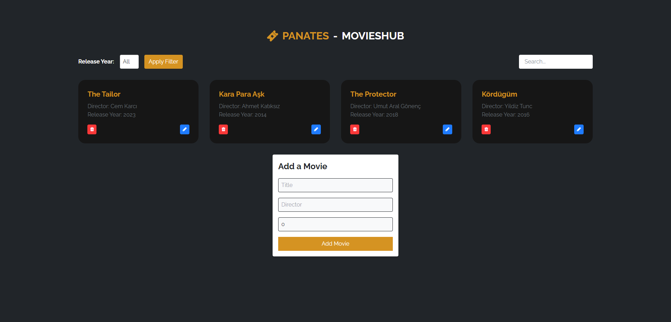Viewport: 671px width, 322px height.
Task: Apply the release year filter
Action: click(164, 62)
